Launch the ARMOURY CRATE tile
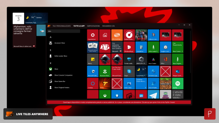The image size is (219, 123). point(141,59)
